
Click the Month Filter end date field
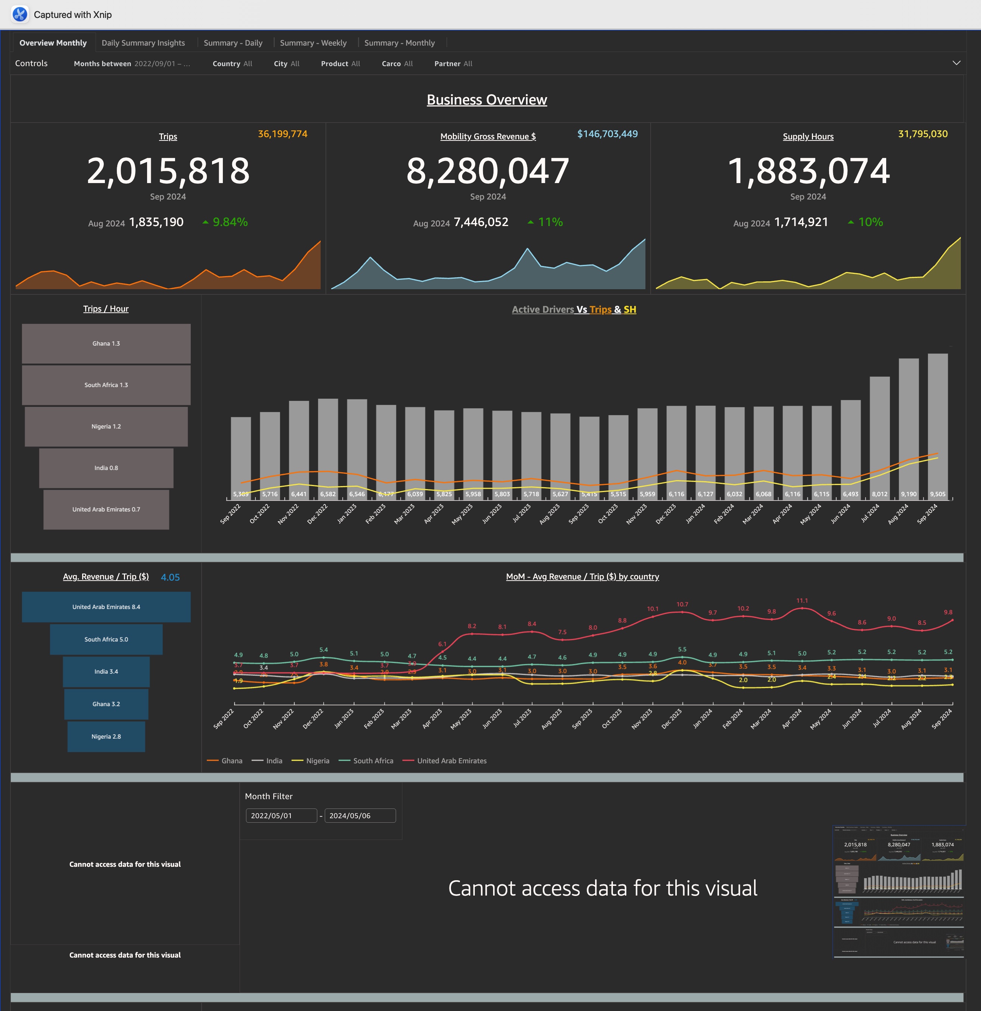pos(360,816)
